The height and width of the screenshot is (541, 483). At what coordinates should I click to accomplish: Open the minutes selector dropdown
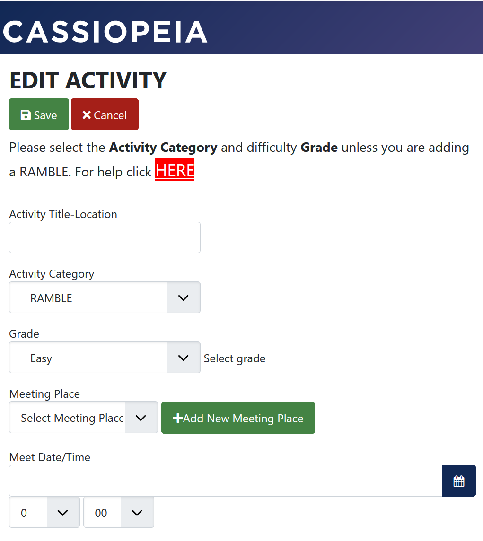[x=137, y=512]
